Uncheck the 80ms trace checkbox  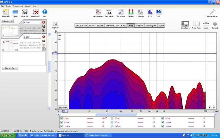tap(112, 122)
